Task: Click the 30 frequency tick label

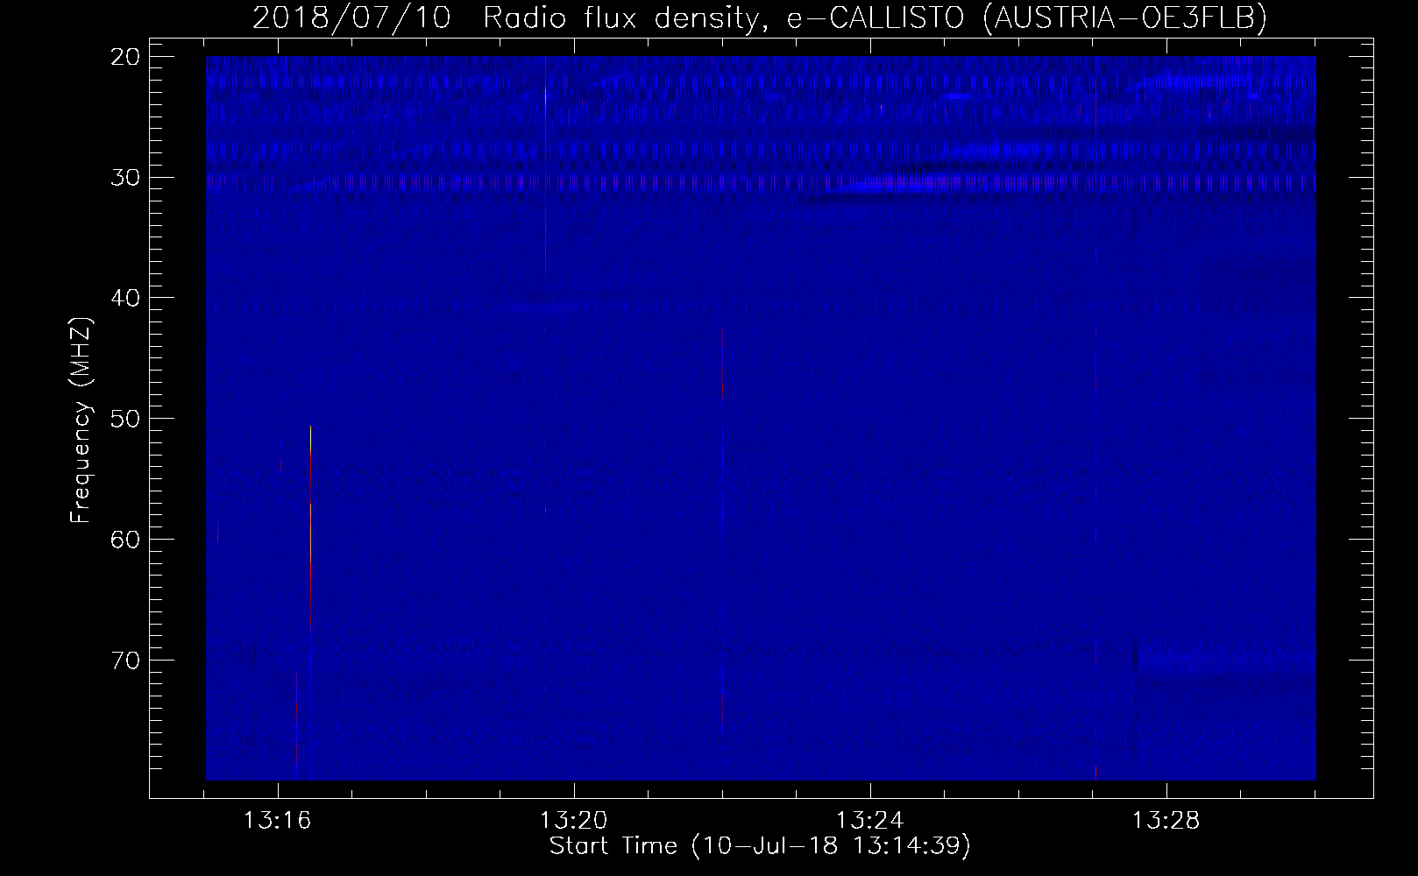Action: [124, 177]
